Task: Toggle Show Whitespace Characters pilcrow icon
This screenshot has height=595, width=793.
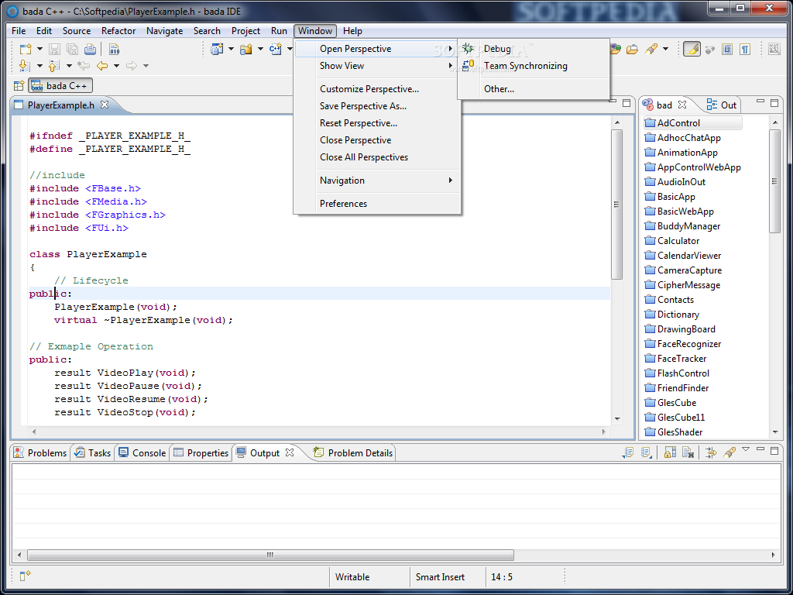Action: (x=744, y=49)
